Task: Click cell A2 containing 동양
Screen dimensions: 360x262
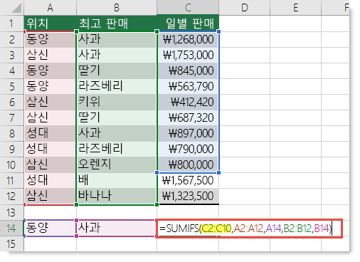Action: tap(50, 39)
